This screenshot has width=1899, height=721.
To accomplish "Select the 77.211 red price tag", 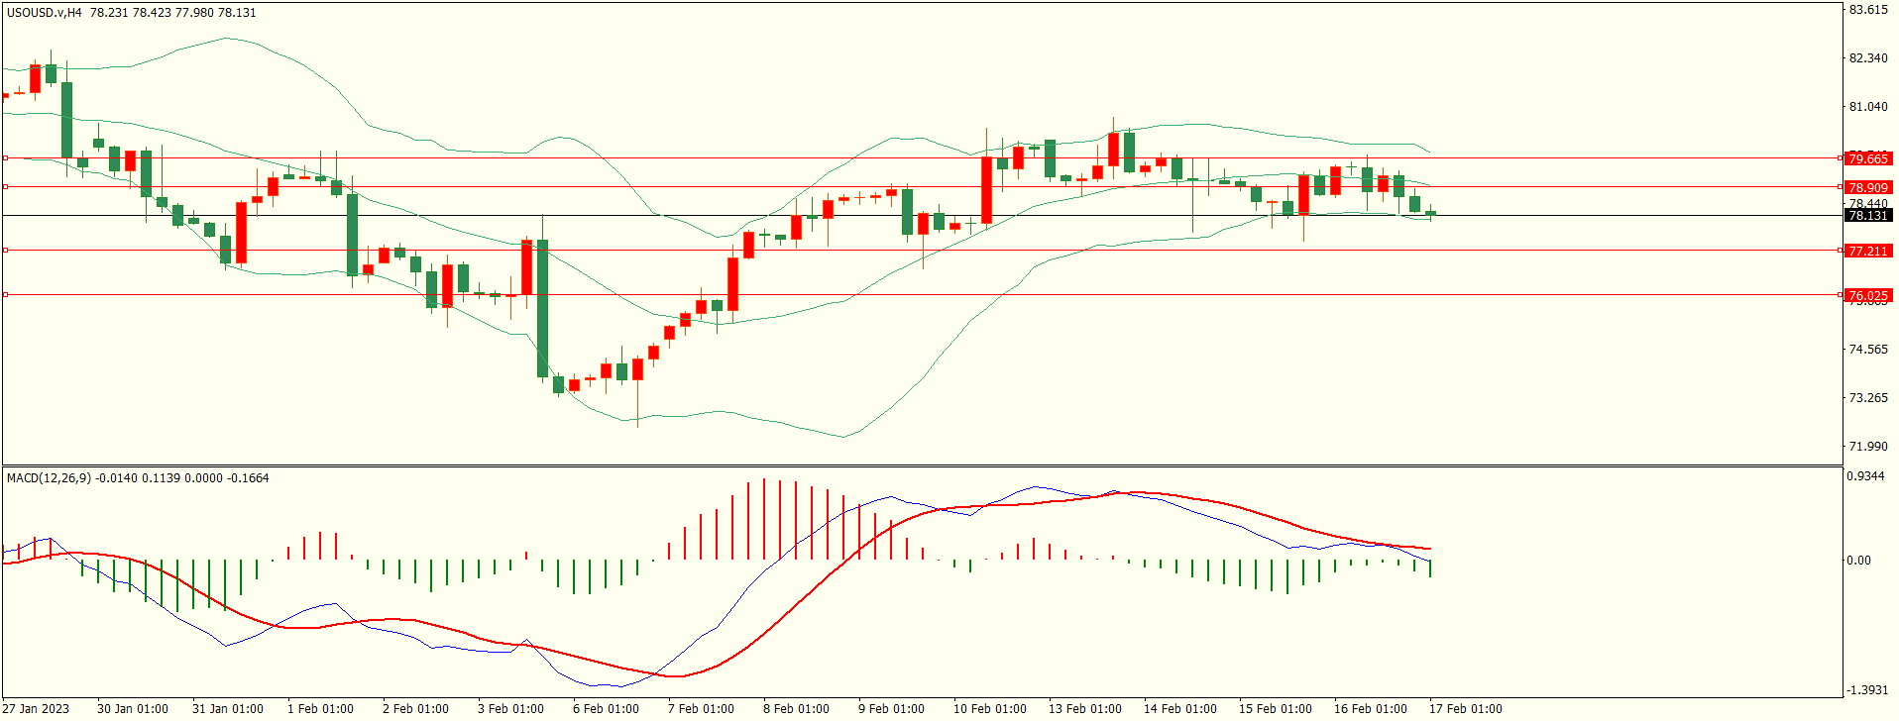I will [1867, 251].
